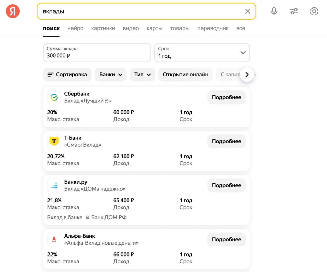Switch to the картинки tab
The height and width of the screenshot is (272, 327).
[103, 28]
